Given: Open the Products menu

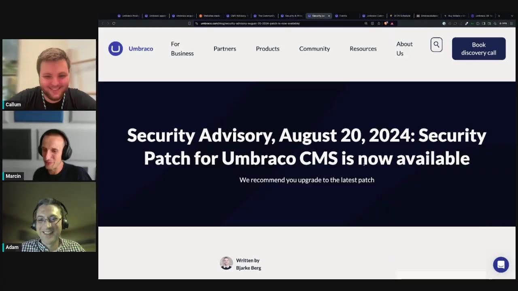Looking at the screenshot, I should (x=267, y=48).
